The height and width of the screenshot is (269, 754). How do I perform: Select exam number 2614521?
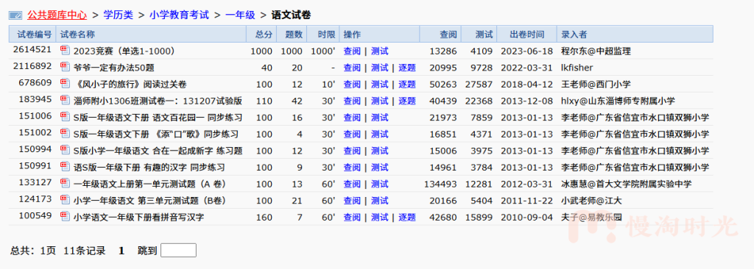click(32, 49)
